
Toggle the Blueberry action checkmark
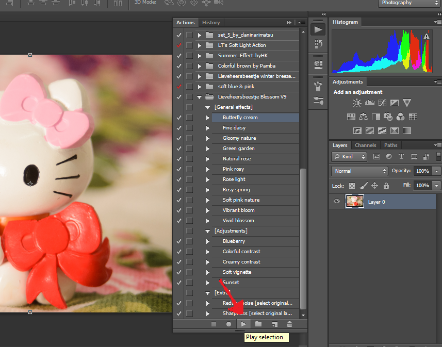pyautogui.click(x=179, y=241)
